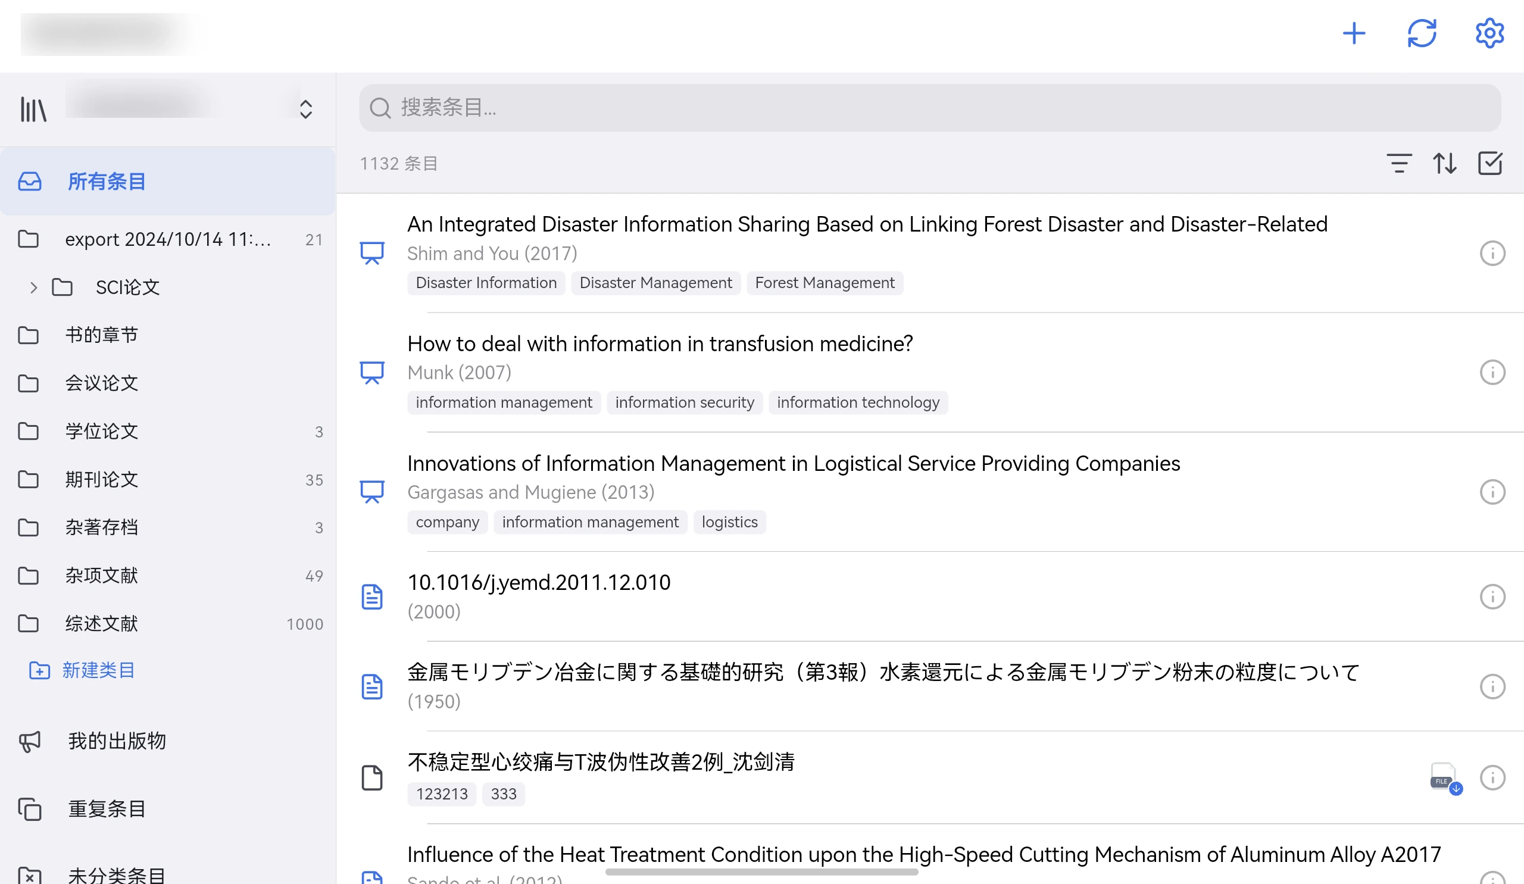
Task: Click the information security tag
Action: click(685, 402)
